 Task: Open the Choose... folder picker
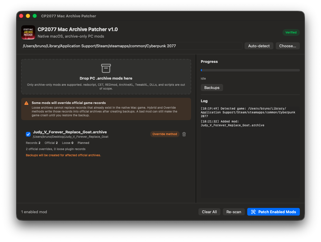287,46
